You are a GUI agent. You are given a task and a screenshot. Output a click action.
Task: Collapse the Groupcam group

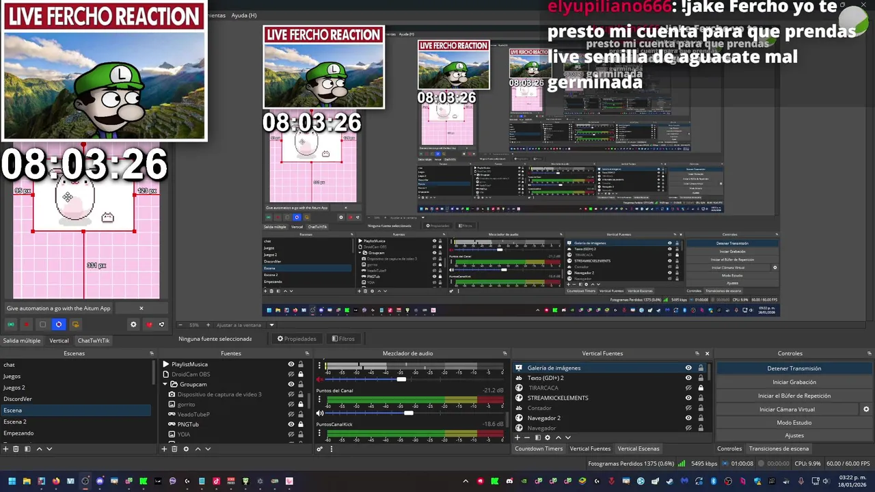(x=165, y=384)
